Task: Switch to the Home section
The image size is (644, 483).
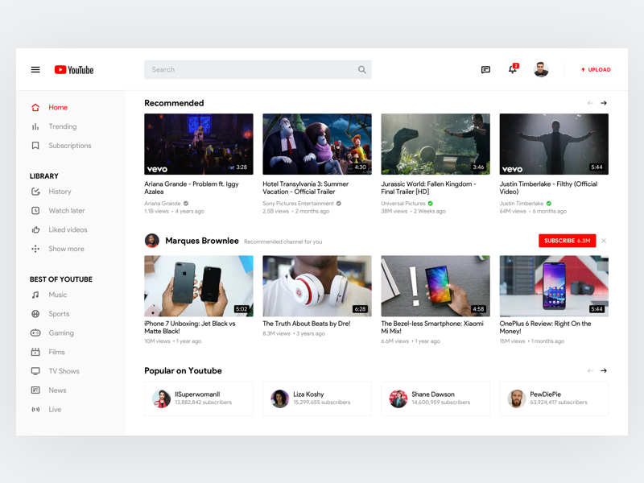Action: pos(58,107)
